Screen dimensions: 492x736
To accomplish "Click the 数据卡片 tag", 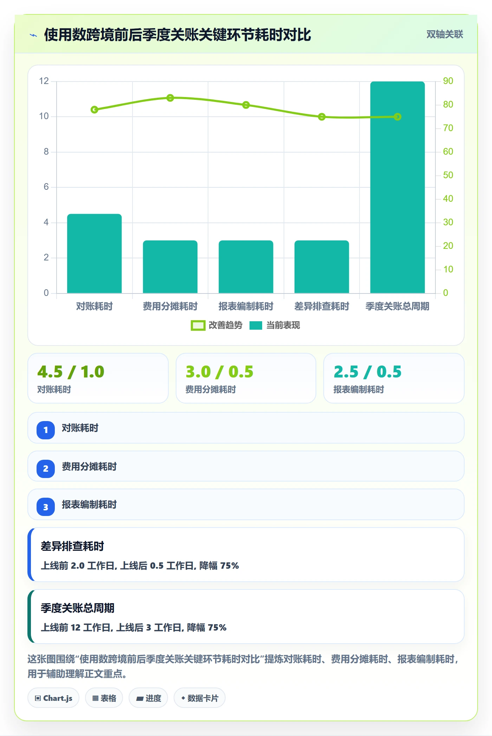I will pos(200,698).
